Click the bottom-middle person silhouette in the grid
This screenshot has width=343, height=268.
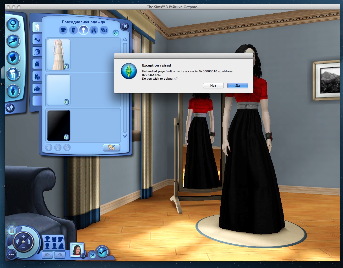click(x=54, y=246)
